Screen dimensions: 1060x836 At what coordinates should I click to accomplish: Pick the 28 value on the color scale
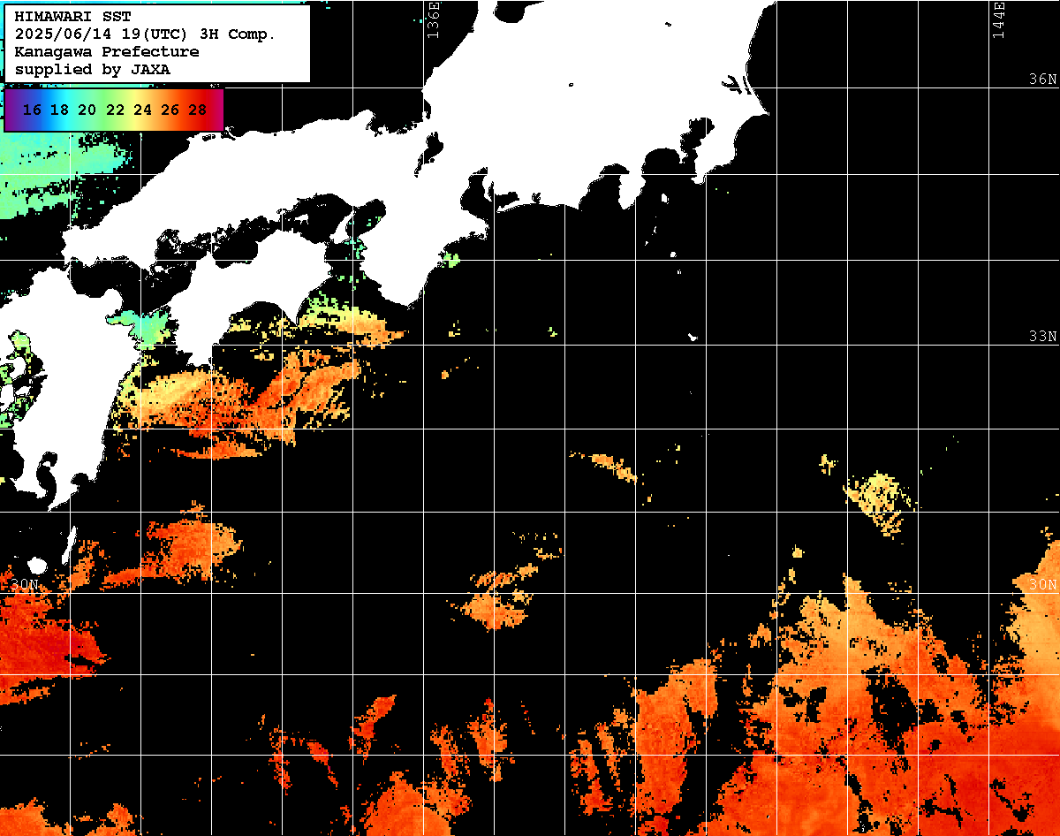click(x=198, y=110)
